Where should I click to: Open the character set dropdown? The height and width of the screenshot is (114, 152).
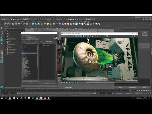(119, 93)
